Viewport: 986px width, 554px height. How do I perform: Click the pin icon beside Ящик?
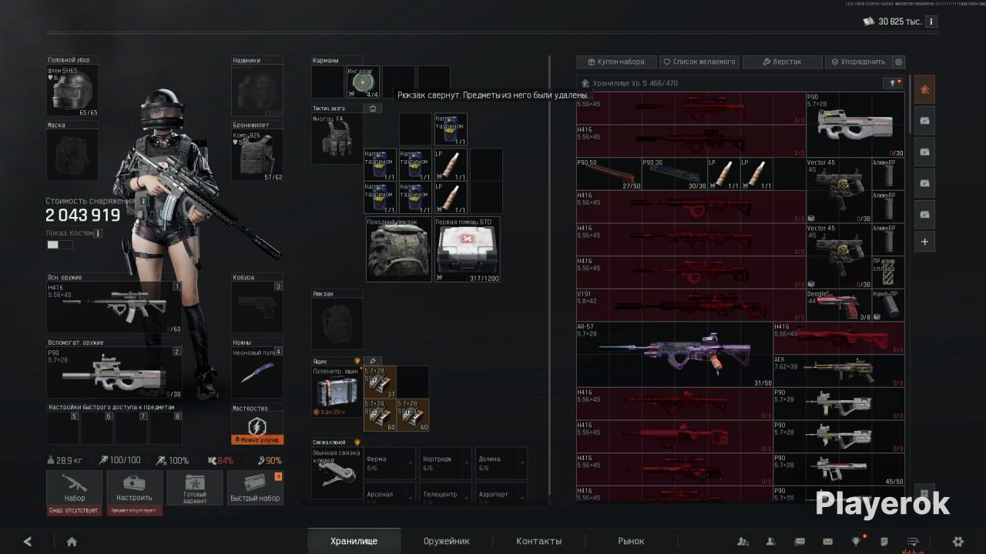371,361
